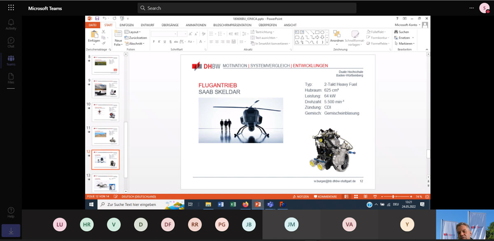This screenshot has width=494, height=241.
Task: Toggle the Notizen notes pane
Action: tap(301, 197)
